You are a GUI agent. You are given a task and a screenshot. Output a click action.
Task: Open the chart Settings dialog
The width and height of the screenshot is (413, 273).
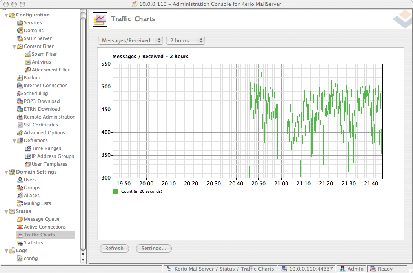click(154, 249)
